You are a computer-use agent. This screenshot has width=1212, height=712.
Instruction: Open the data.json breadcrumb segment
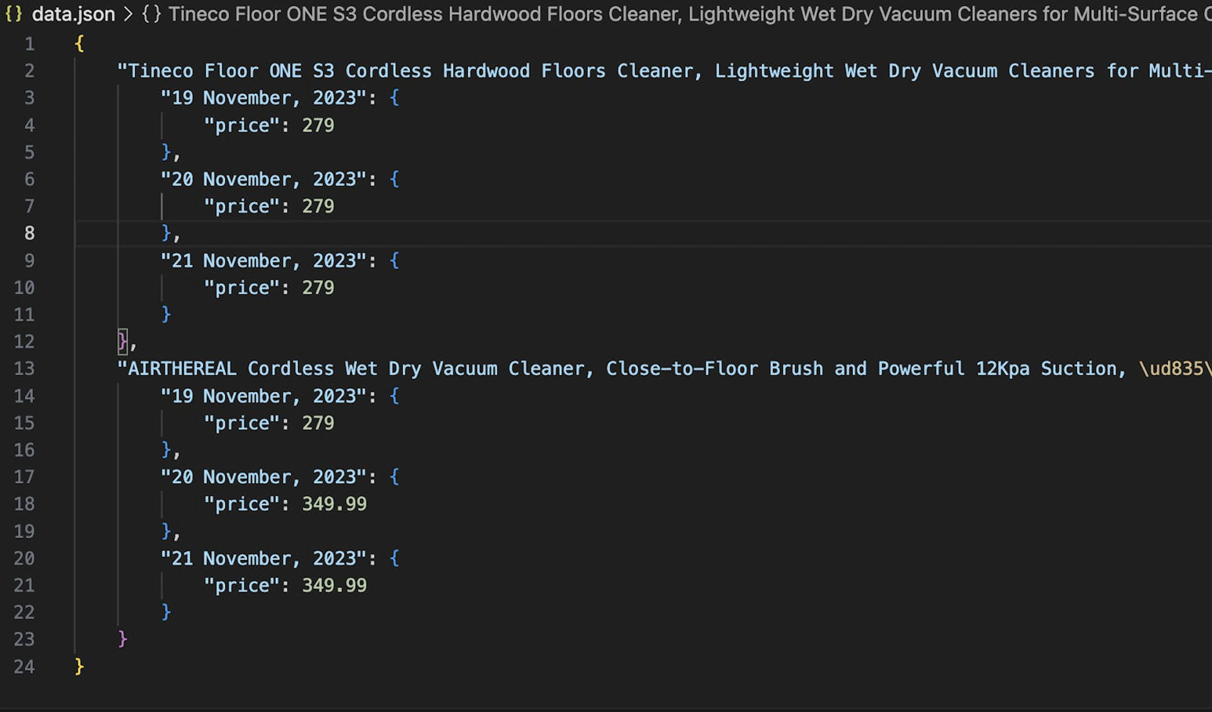point(73,15)
